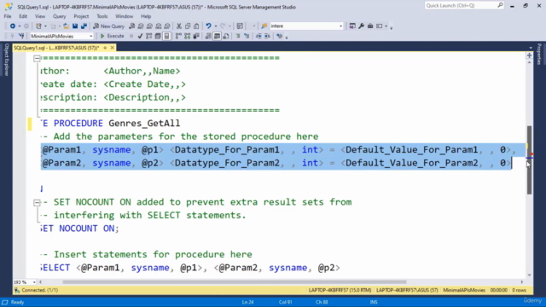Save the query with the floppy disk icon
Image resolution: width=546 pixels, height=307 pixels.
[75, 26]
